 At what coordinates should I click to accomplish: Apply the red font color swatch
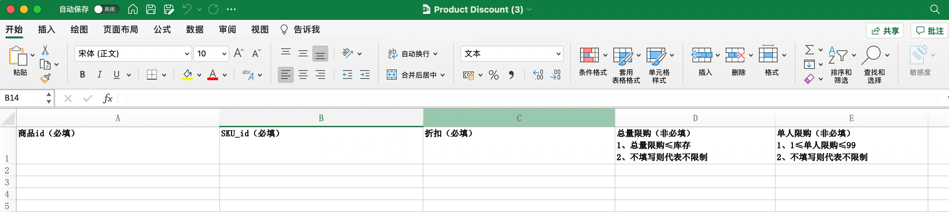coord(213,75)
